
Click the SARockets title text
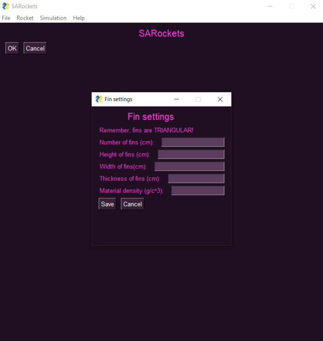point(161,33)
